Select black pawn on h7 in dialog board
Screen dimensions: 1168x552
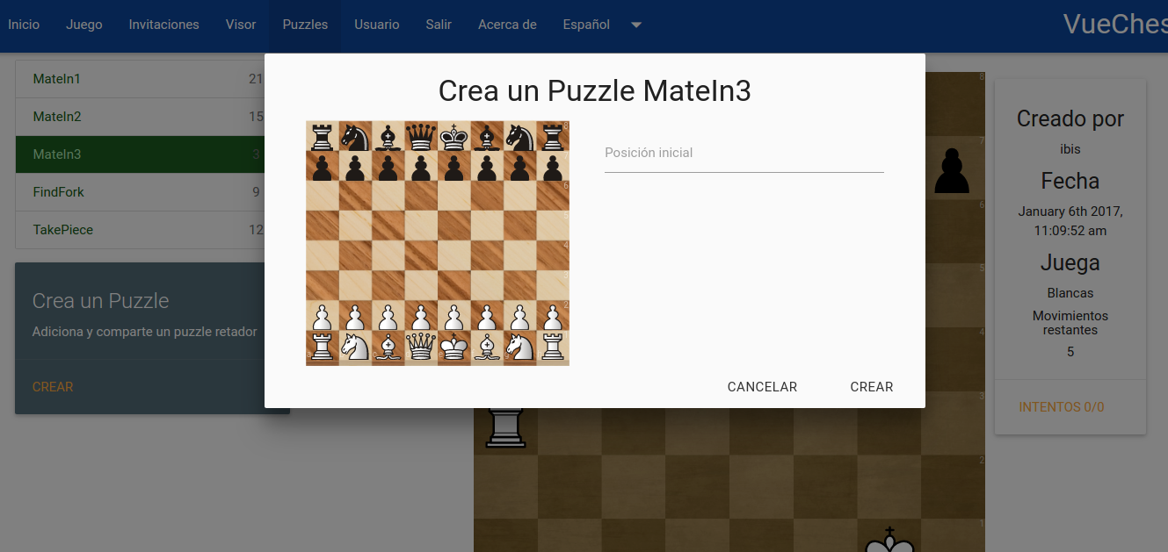(553, 167)
